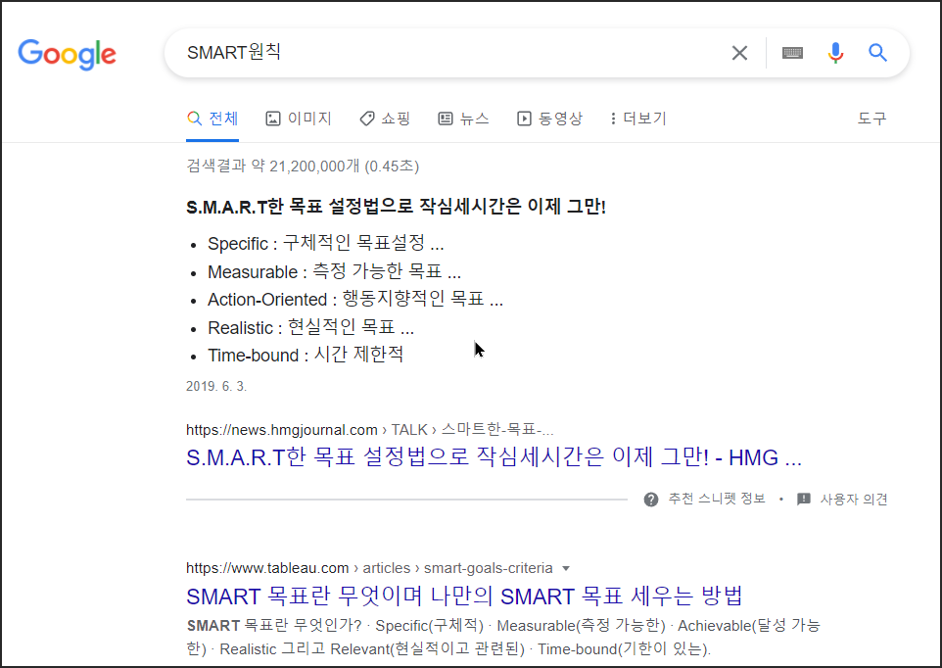Click the Realistic : 현실적인 목표 bullet

coord(310,327)
